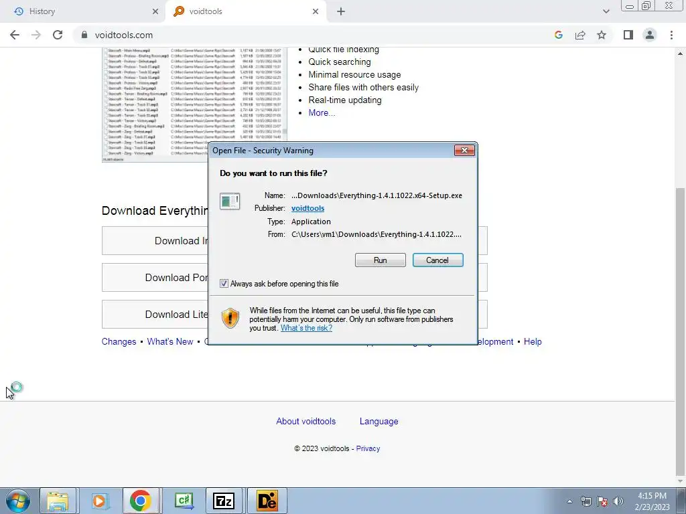Open the Language link

[x=379, y=422]
